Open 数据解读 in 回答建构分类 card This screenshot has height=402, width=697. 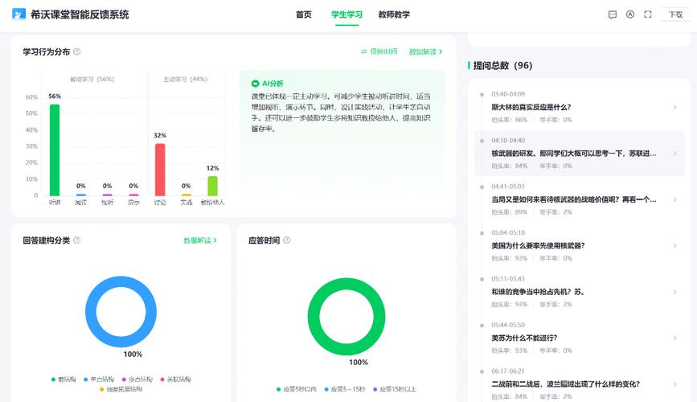click(200, 240)
